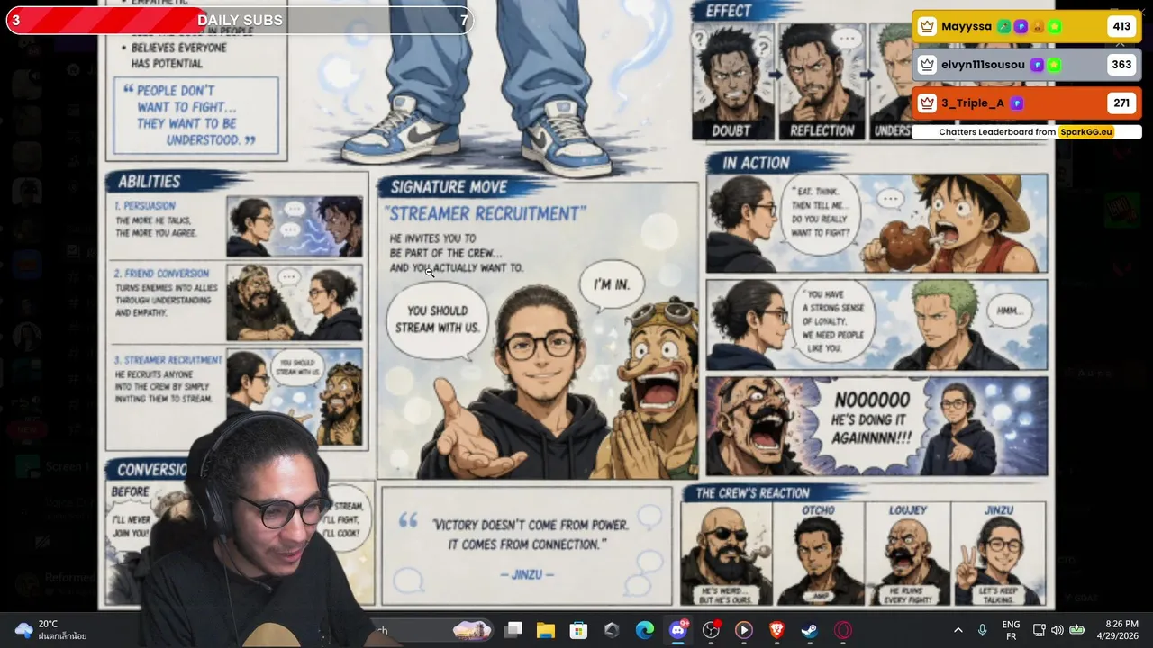Open the media player taskbar icon

[744, 629]
